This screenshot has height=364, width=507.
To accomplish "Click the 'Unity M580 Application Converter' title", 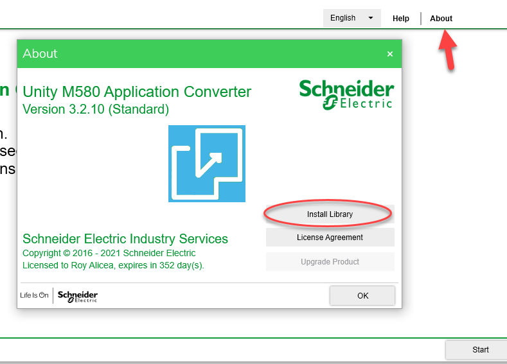I will pyautogui.click(x=137, y=92).
